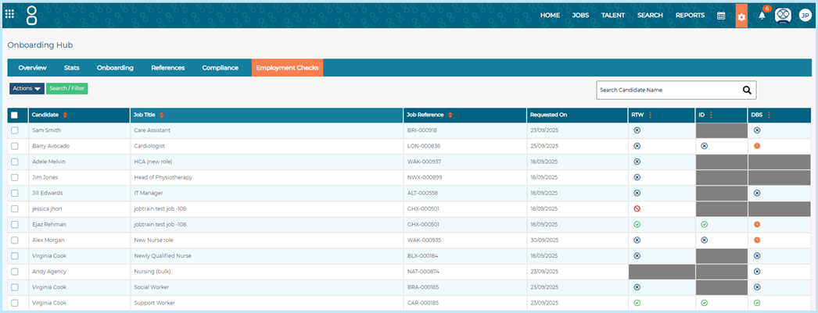Screen dimensions: 818x313
Task: Tick the checkbox for Alex Morgan
Action: pos(15,240)
